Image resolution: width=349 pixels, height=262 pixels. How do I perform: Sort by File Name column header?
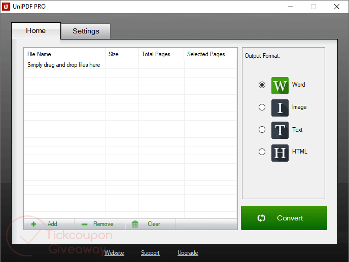point(64,54)
